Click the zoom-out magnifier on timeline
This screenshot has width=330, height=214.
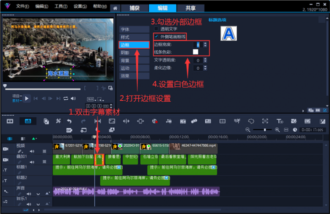coord(248,130)
